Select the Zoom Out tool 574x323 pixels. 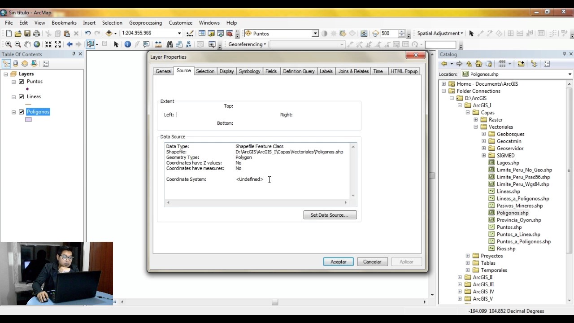(x=18, y=44)
